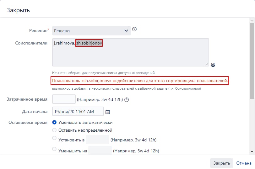
Task: Click the Решение field label
Action: pos(39,30)
